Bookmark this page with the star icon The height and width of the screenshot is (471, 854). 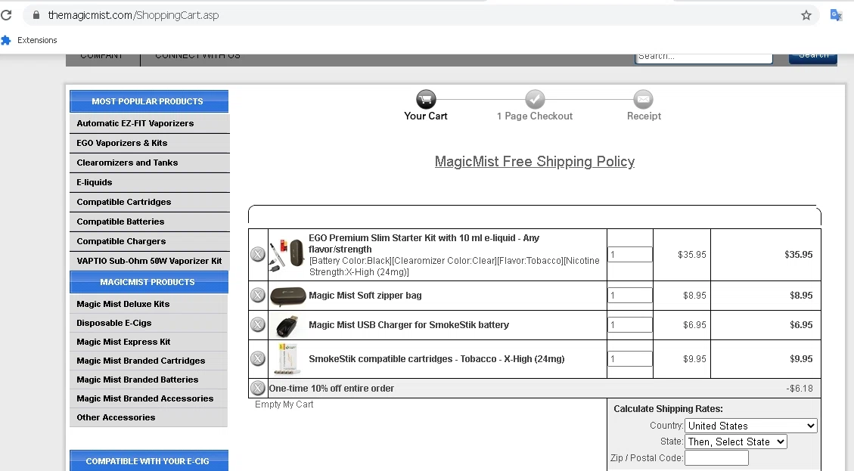click(806, 15)
